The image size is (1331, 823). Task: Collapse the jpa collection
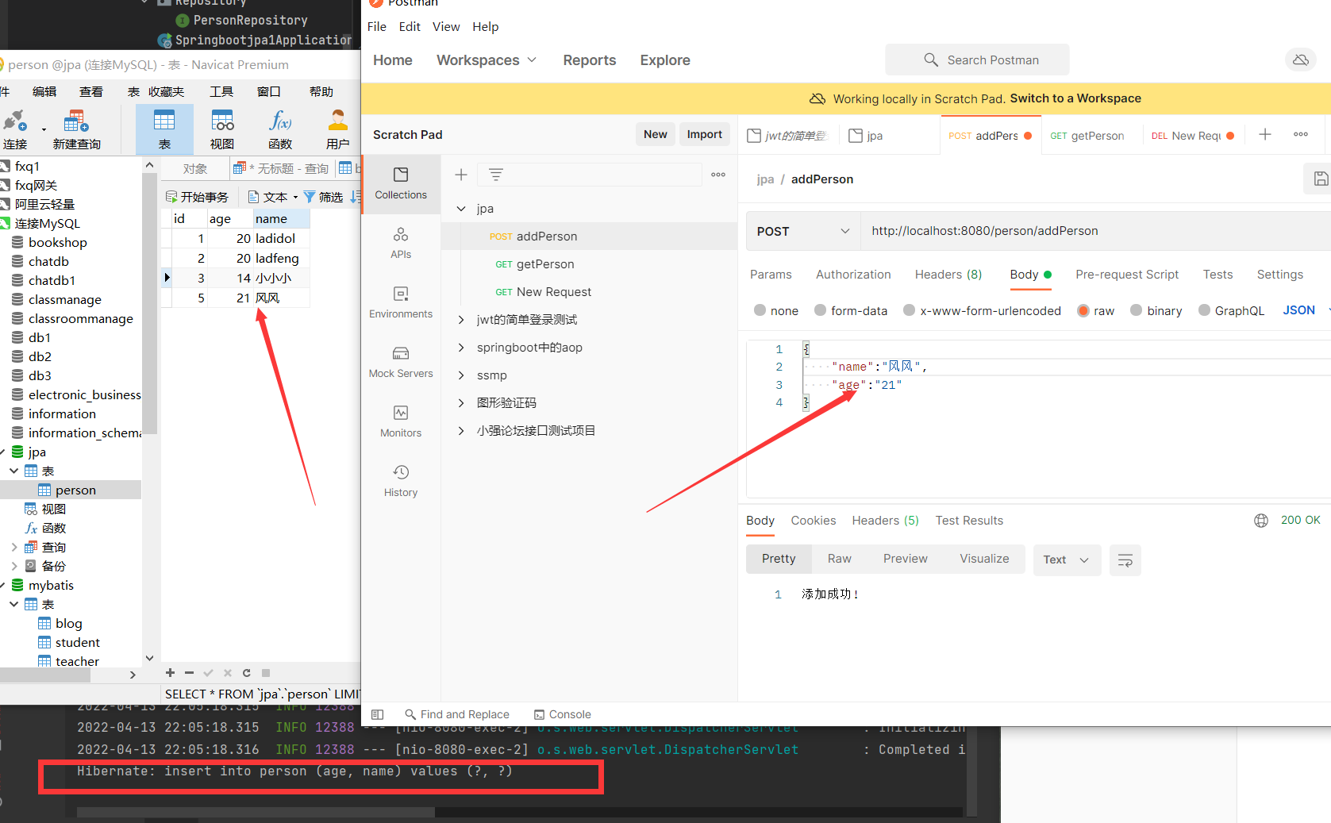[461, 209]
